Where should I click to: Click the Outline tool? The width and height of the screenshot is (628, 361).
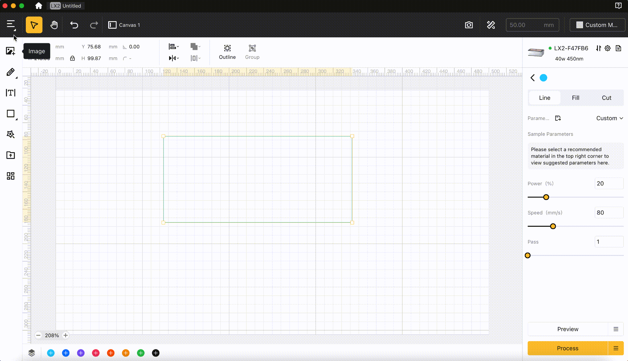click(227, 52)
